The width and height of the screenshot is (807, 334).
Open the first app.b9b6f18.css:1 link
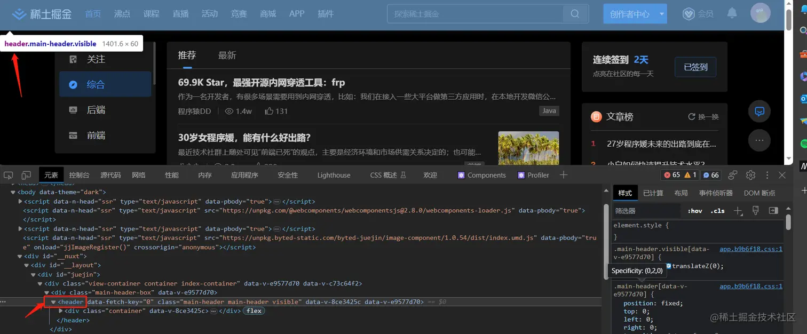pyautogui.click(x=750, y=249)
